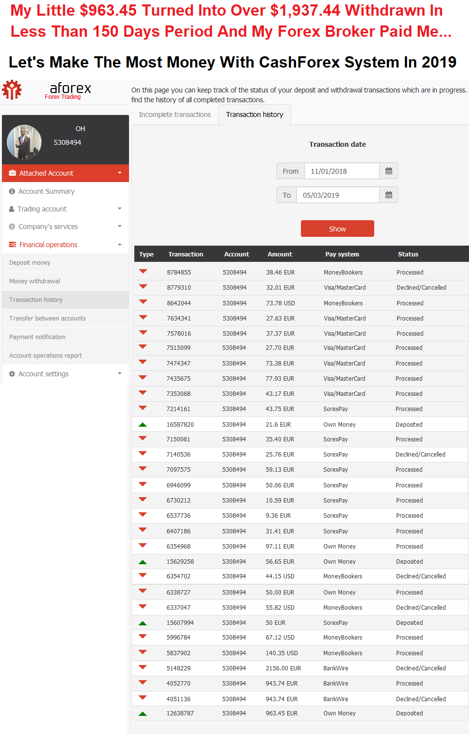Open the calendar picker for the From date
This screenshot has height=734, width=469.
[x=389, y=171]
